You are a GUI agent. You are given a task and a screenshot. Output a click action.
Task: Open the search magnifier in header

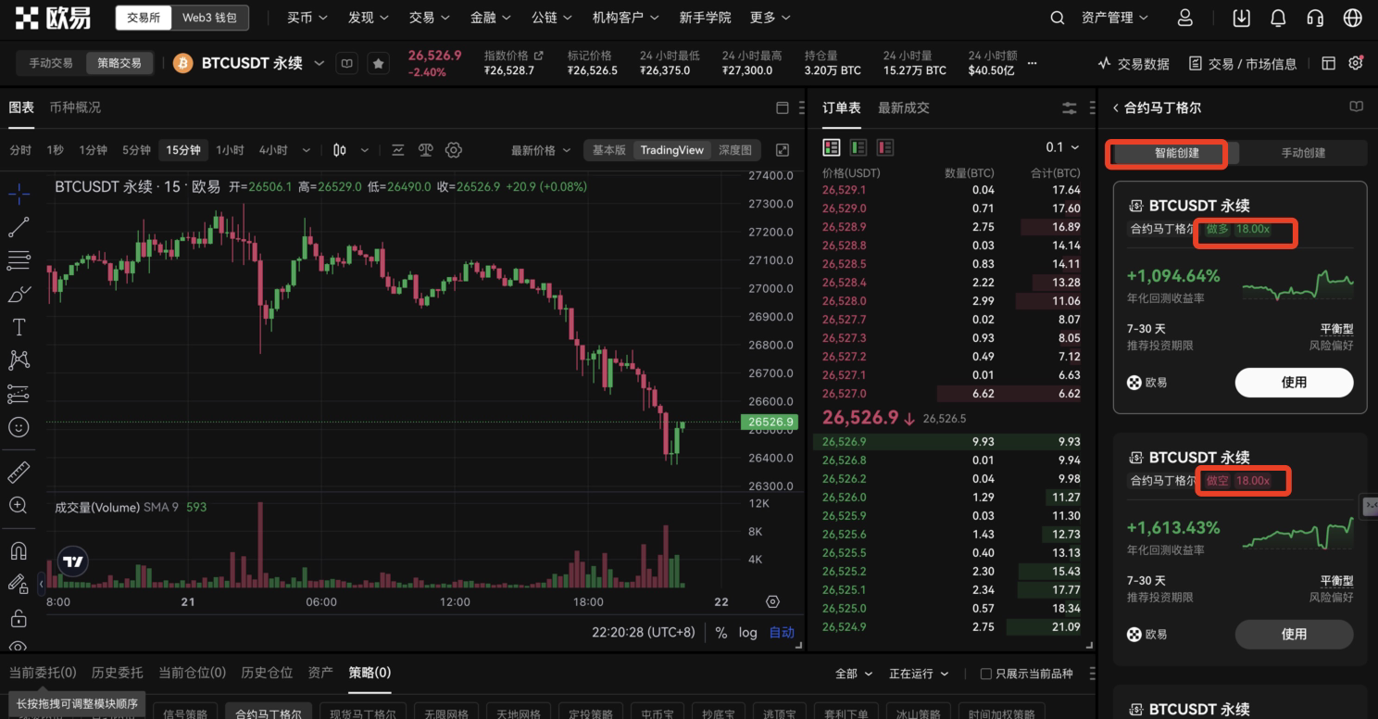(x=1057, y=18)
